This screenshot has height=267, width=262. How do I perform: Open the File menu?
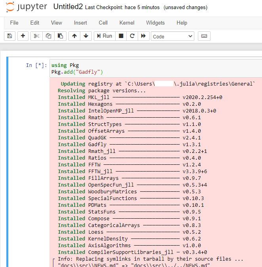click(14, 23)
